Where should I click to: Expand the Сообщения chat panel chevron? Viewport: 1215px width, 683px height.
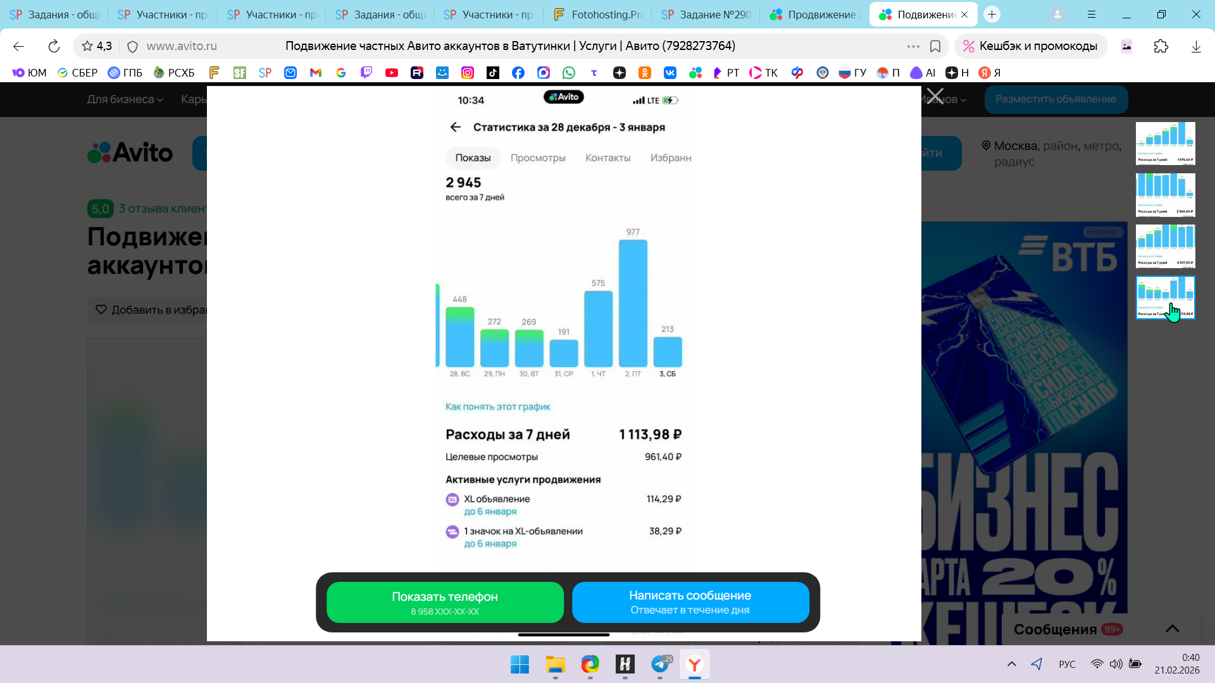tap(1172, 629)
